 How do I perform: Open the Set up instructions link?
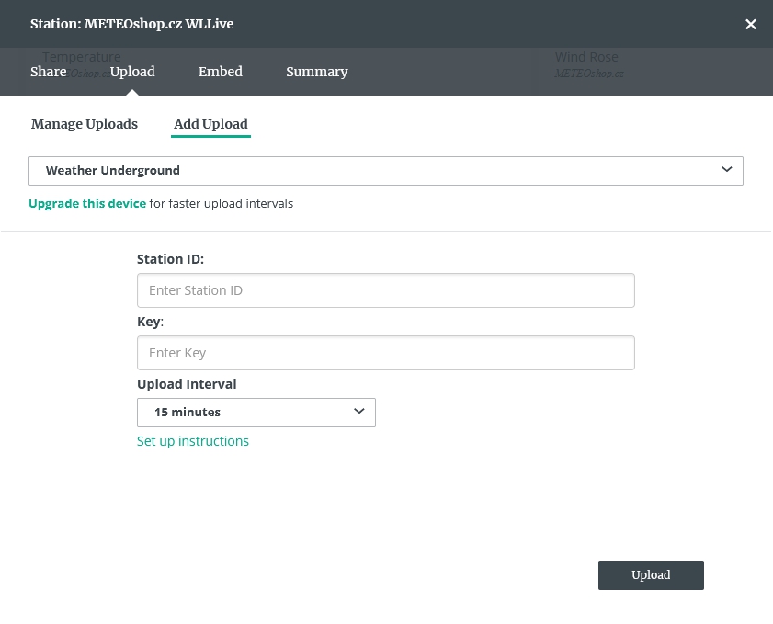tap(193, 441)
